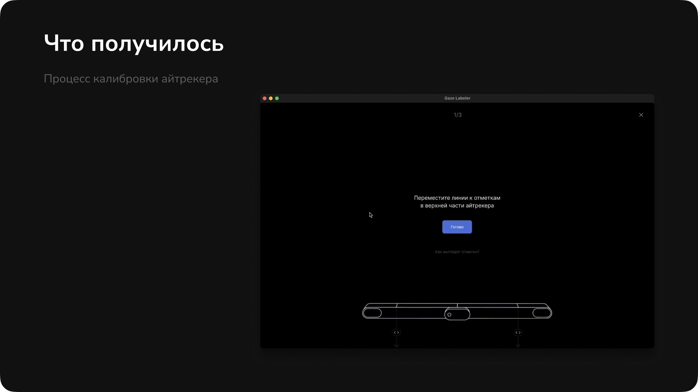Viewport: 698px width, 392px height.
Task: Click the eye tracker center camera lens
Action: (449, 314)
